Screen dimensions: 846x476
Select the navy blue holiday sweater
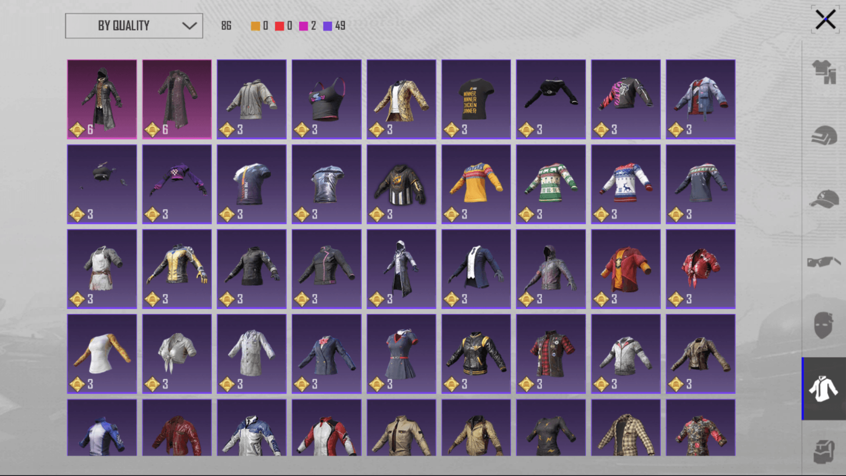(701, 184)
